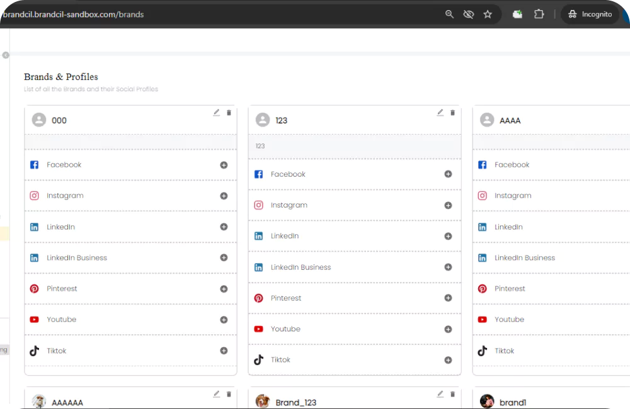
Task: Click the avatar of brand AAAA
Action: tap(487, 120)
